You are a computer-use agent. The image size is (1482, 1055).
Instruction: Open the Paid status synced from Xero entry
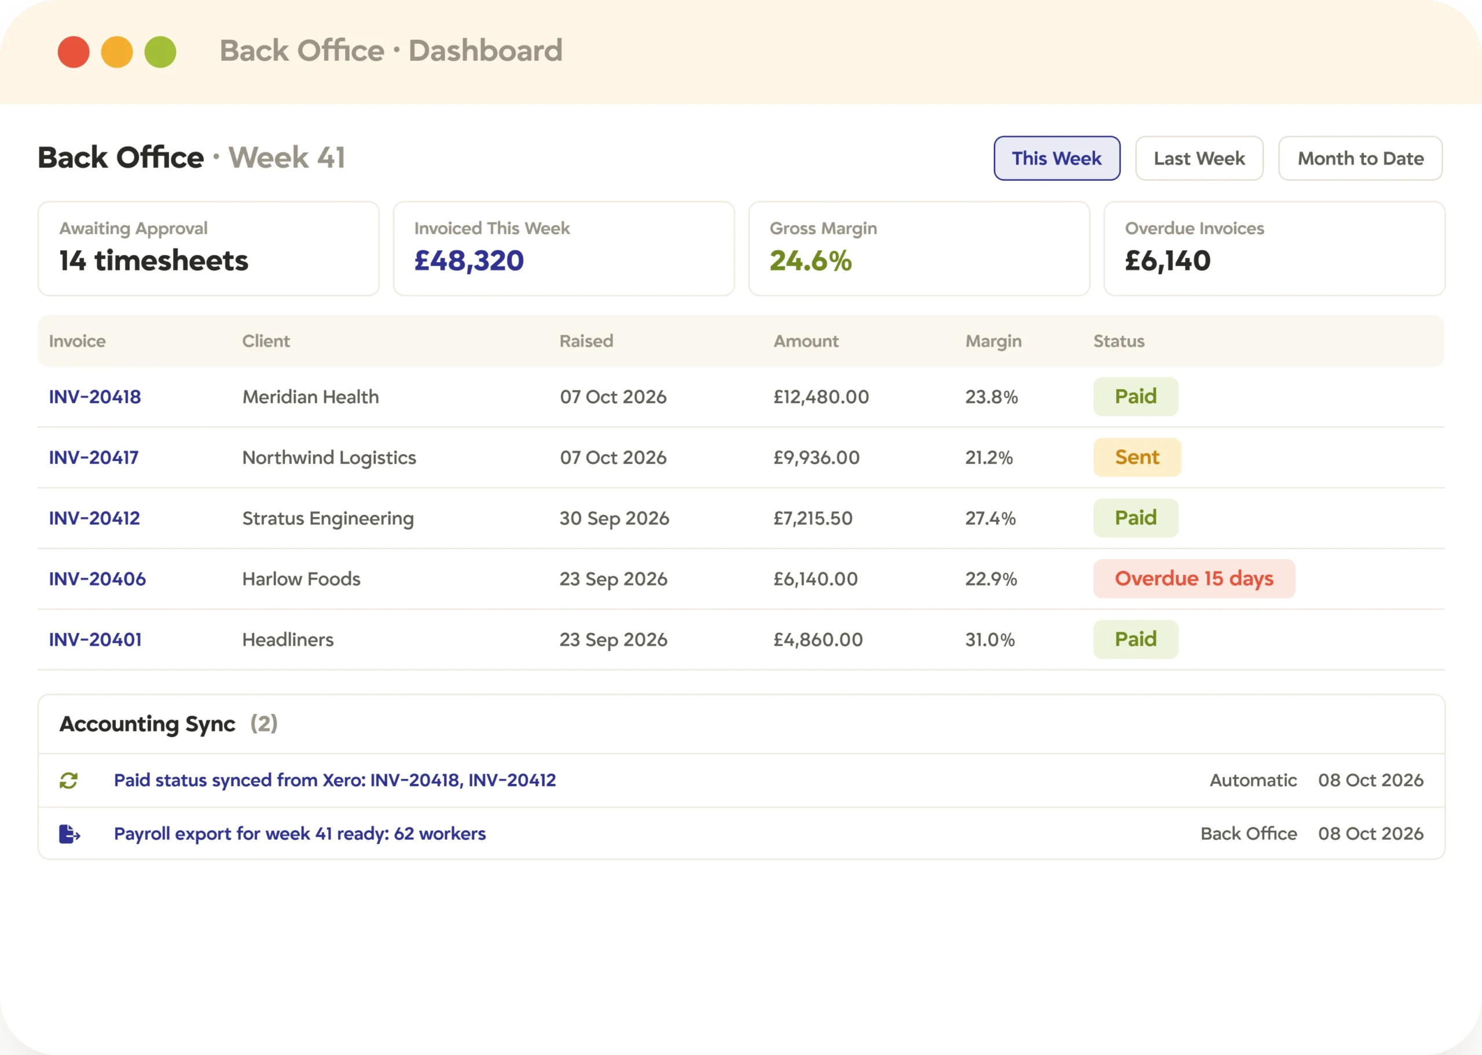click(x=335, y=780)
